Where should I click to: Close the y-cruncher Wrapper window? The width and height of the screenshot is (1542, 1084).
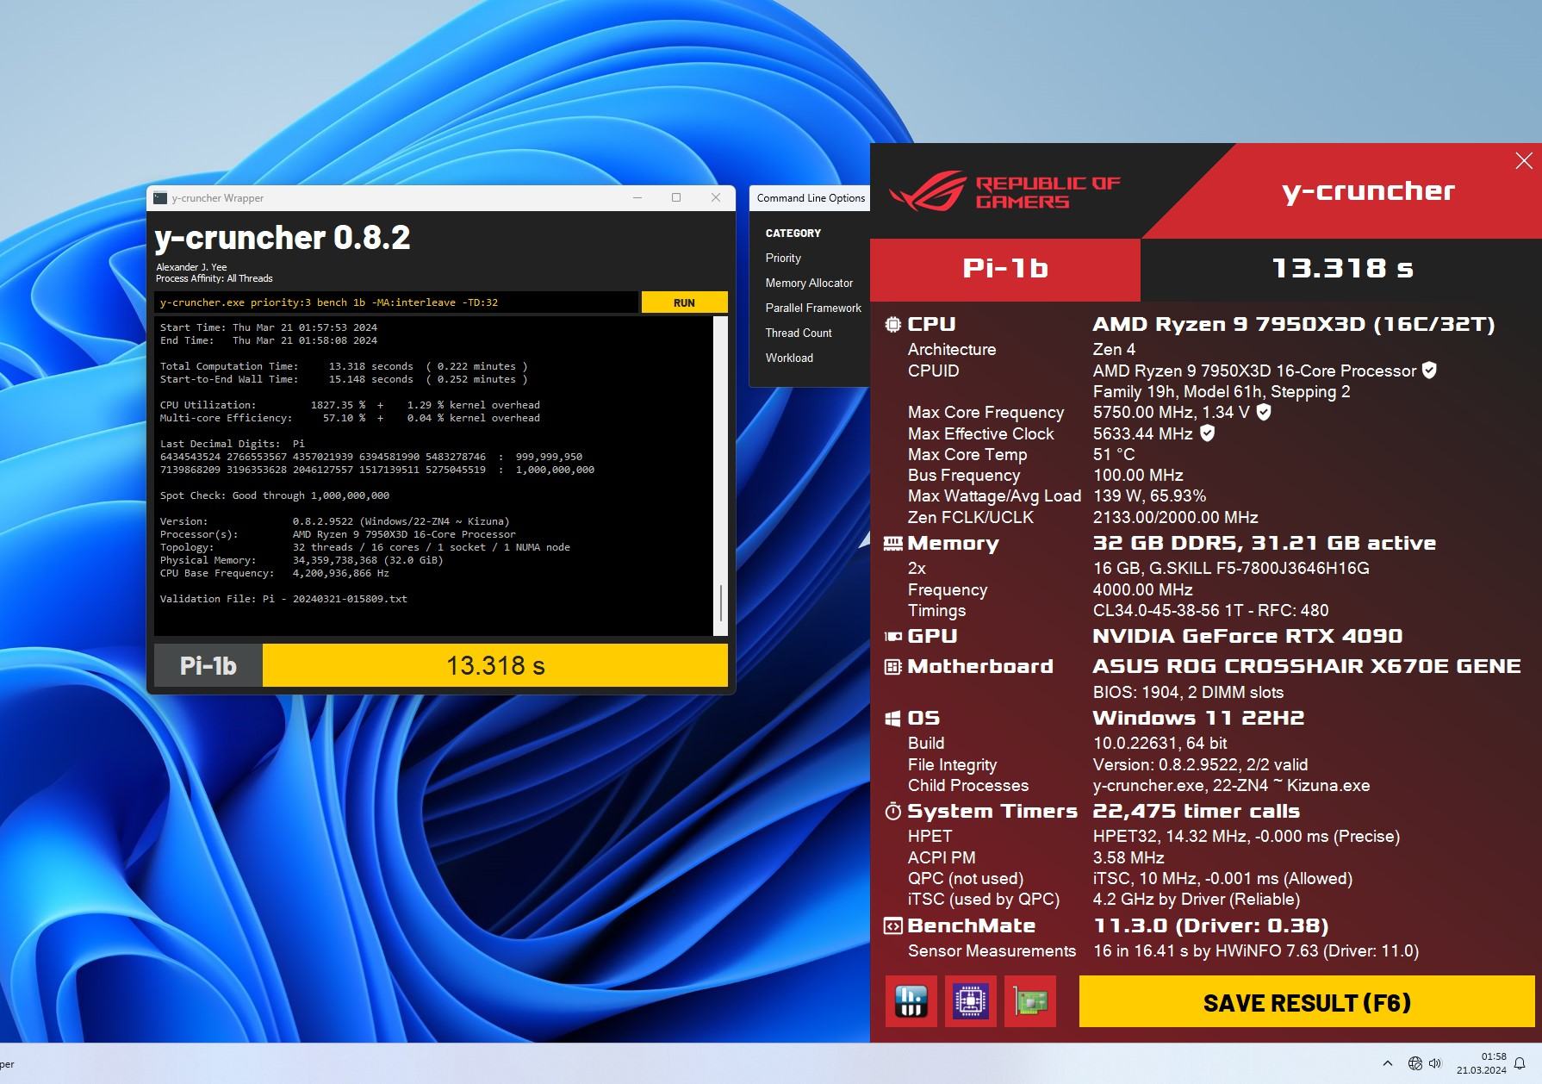[x=716, y=198]
